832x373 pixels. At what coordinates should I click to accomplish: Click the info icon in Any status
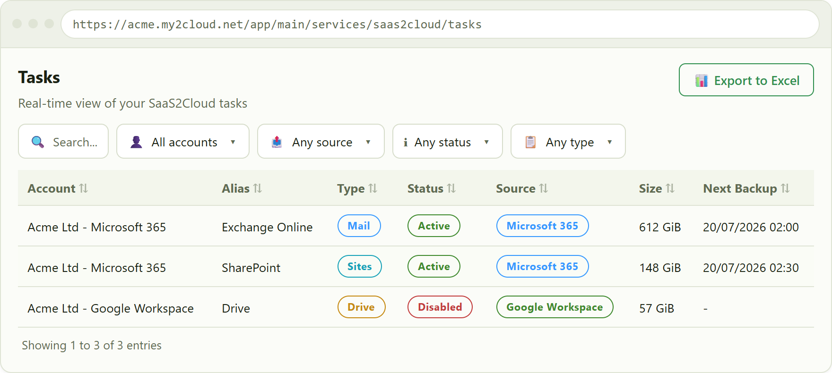coord(405,142)
